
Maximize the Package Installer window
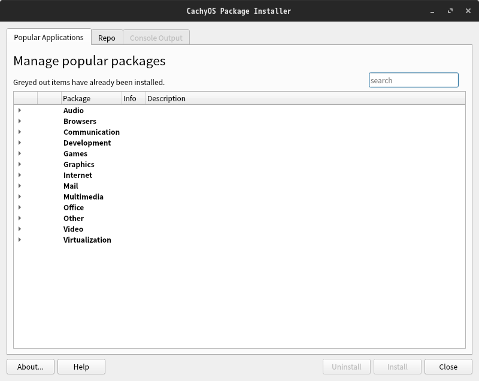coord(450,11)
